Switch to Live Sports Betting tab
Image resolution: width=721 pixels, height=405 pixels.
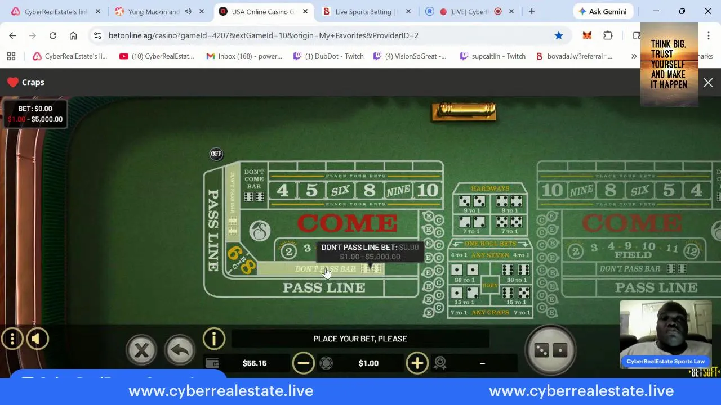coord(365,11)
